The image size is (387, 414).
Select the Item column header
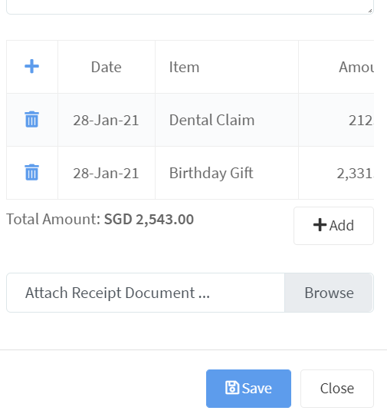coord(227,67)
